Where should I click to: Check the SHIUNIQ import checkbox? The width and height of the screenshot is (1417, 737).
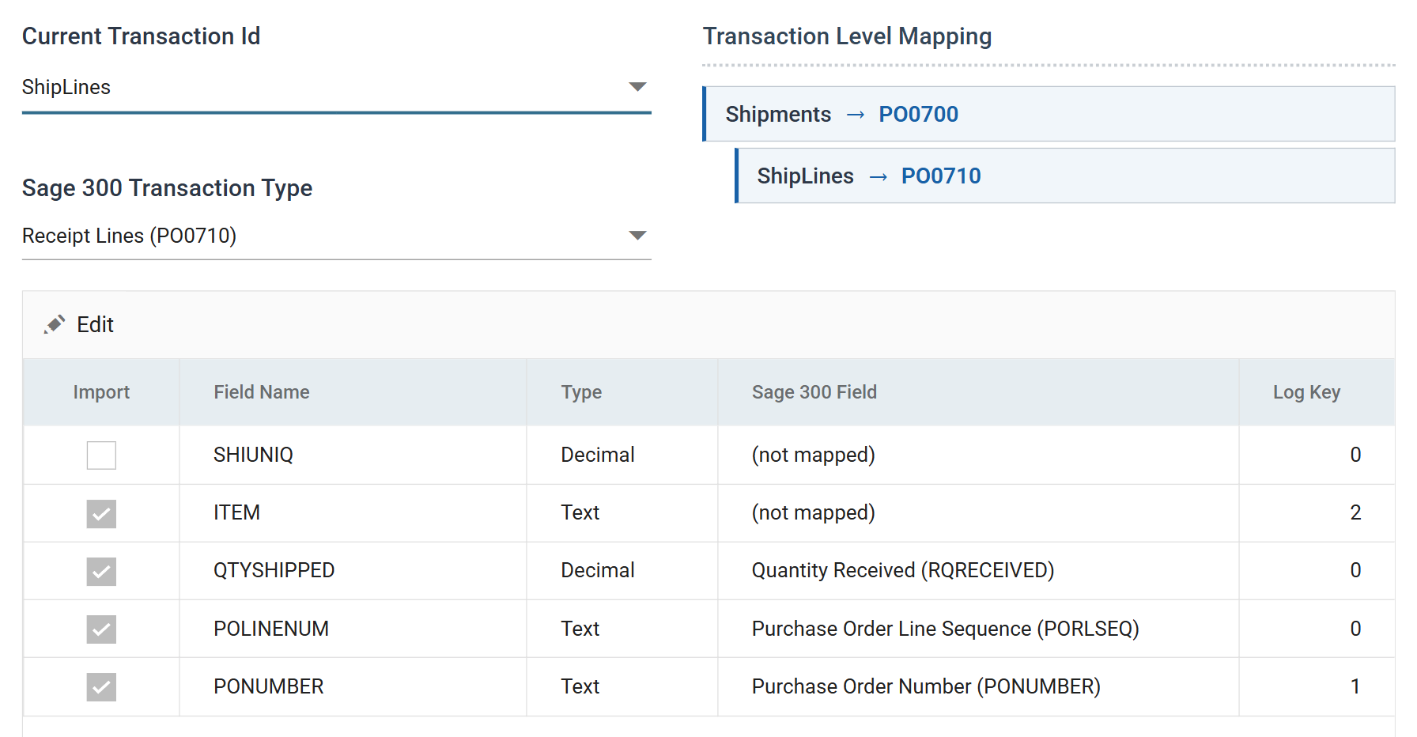click(101, 455)
